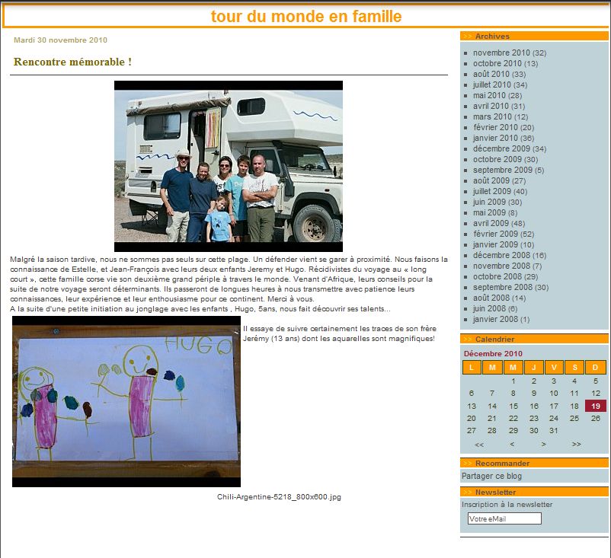This screenshot has height=558, width=611.
Task: Select highlighted day 19 in the calendar
Action: tap(595, 406)
